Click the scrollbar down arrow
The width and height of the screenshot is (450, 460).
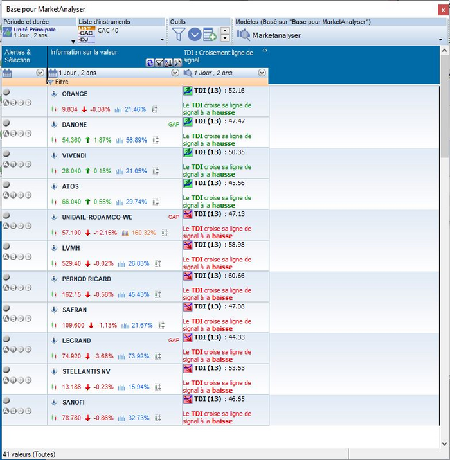click(x=444, y=444)
